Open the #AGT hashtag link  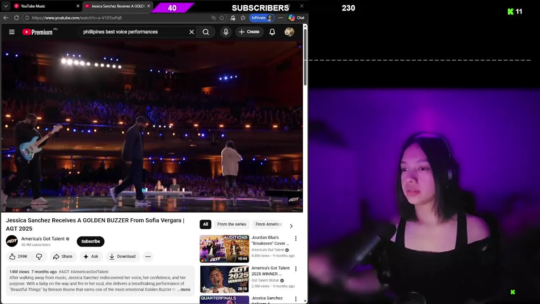pos(64,271)
